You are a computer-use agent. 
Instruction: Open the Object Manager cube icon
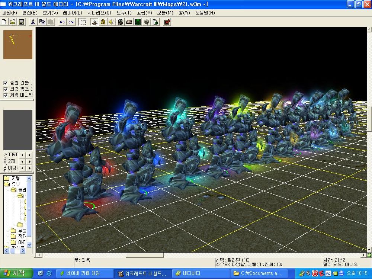147,22
